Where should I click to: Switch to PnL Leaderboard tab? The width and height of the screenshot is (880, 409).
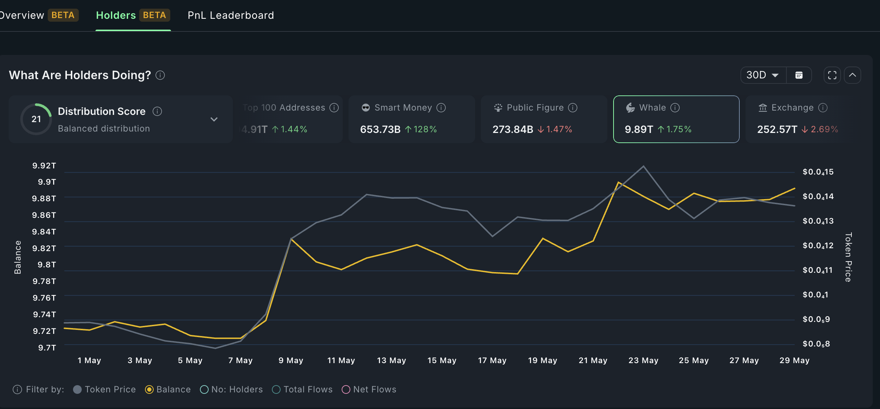coord(231,15)
